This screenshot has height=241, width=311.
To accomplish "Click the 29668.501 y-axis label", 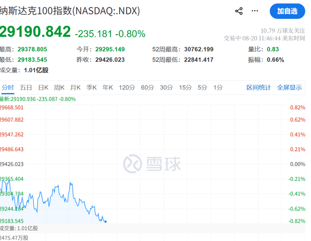I will click(12, 108).
